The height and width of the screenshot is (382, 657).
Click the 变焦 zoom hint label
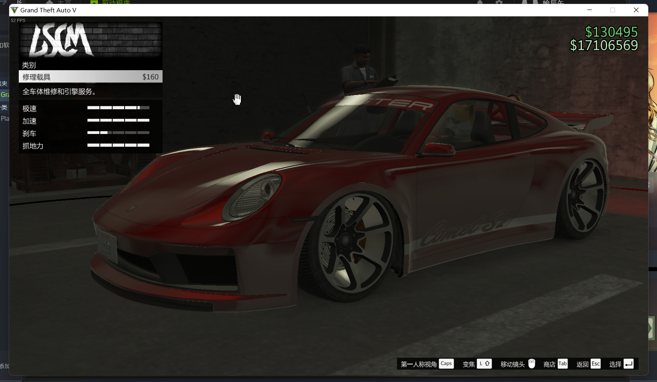[x=469, y=364]
